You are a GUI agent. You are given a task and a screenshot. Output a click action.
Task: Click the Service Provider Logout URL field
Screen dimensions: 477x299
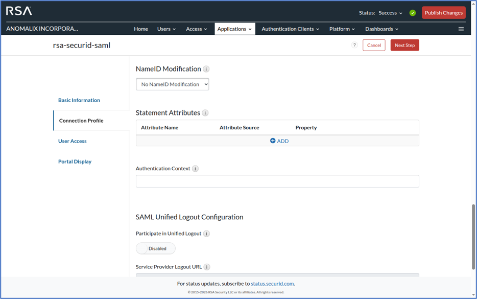coord(277,275)
